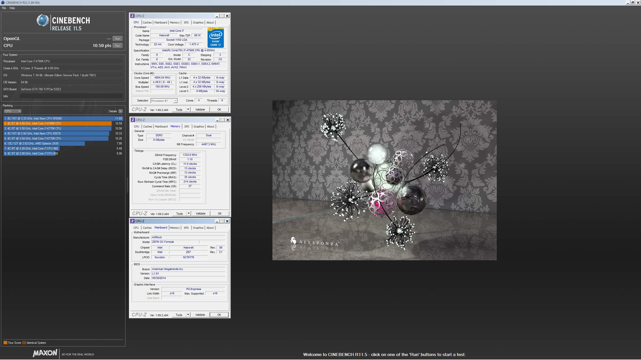Switch to Graphics tab in middle CPU-Z window

tap(199, 126)
